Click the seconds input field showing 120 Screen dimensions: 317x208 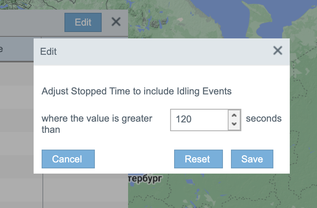(x=199, y=120)
